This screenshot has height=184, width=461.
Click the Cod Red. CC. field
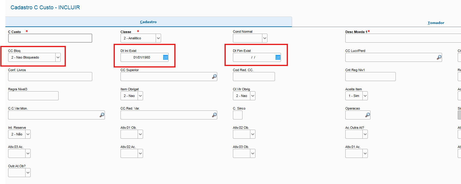pyautogui.click(x=254, y=77)
